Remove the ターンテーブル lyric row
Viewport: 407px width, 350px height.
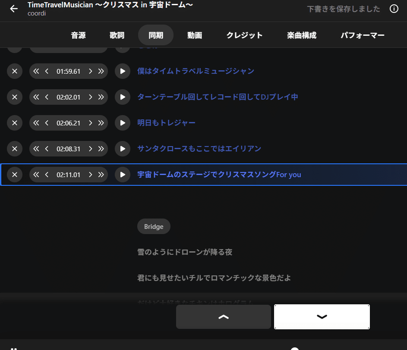coord(15,97)
